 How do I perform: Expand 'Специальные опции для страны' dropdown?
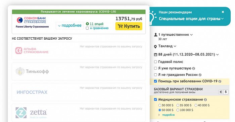click(191, 19)
